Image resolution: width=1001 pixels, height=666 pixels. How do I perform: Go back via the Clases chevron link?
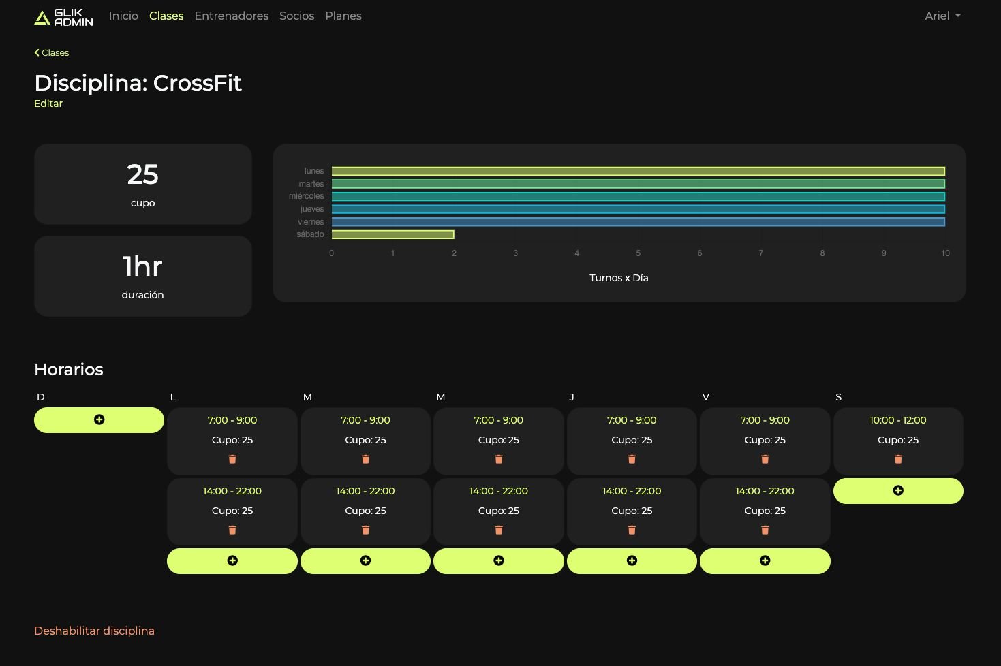(52, 52)
